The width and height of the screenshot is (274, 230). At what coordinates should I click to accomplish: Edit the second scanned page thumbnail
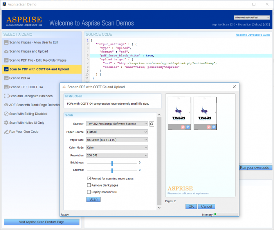coord(214,127)
